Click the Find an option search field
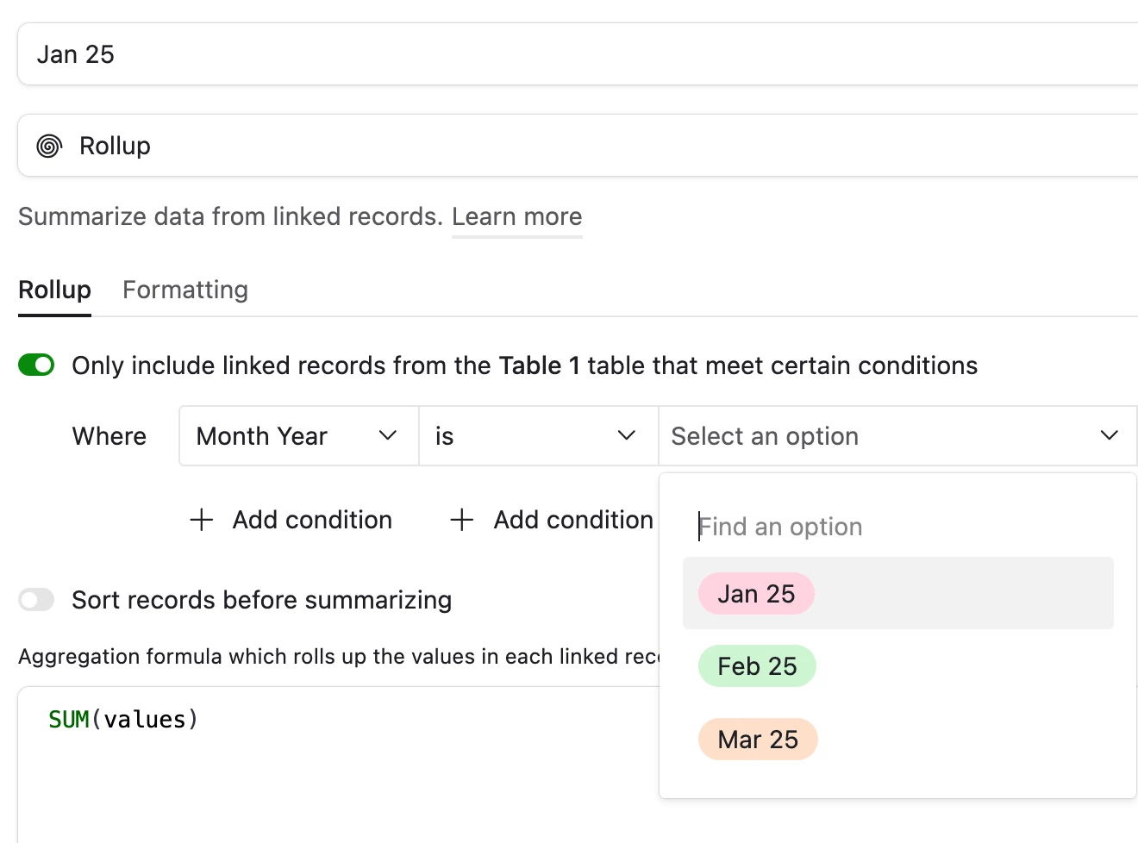 (x=898, y=527)
